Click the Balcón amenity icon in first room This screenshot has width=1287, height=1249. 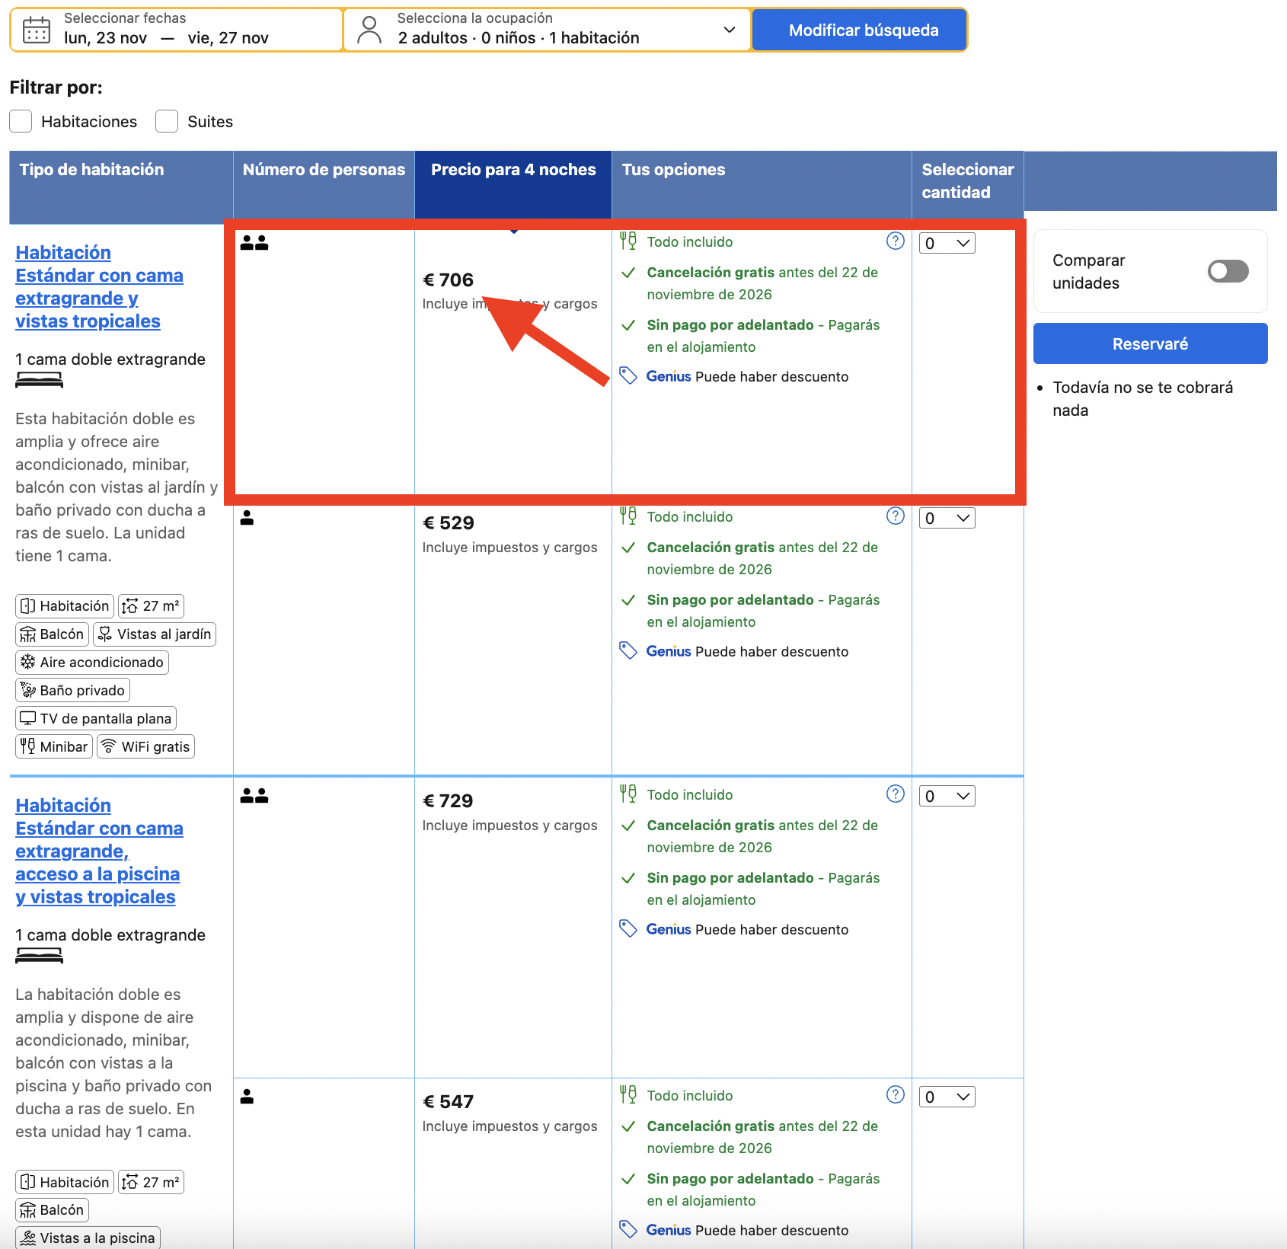coord(28,634)
